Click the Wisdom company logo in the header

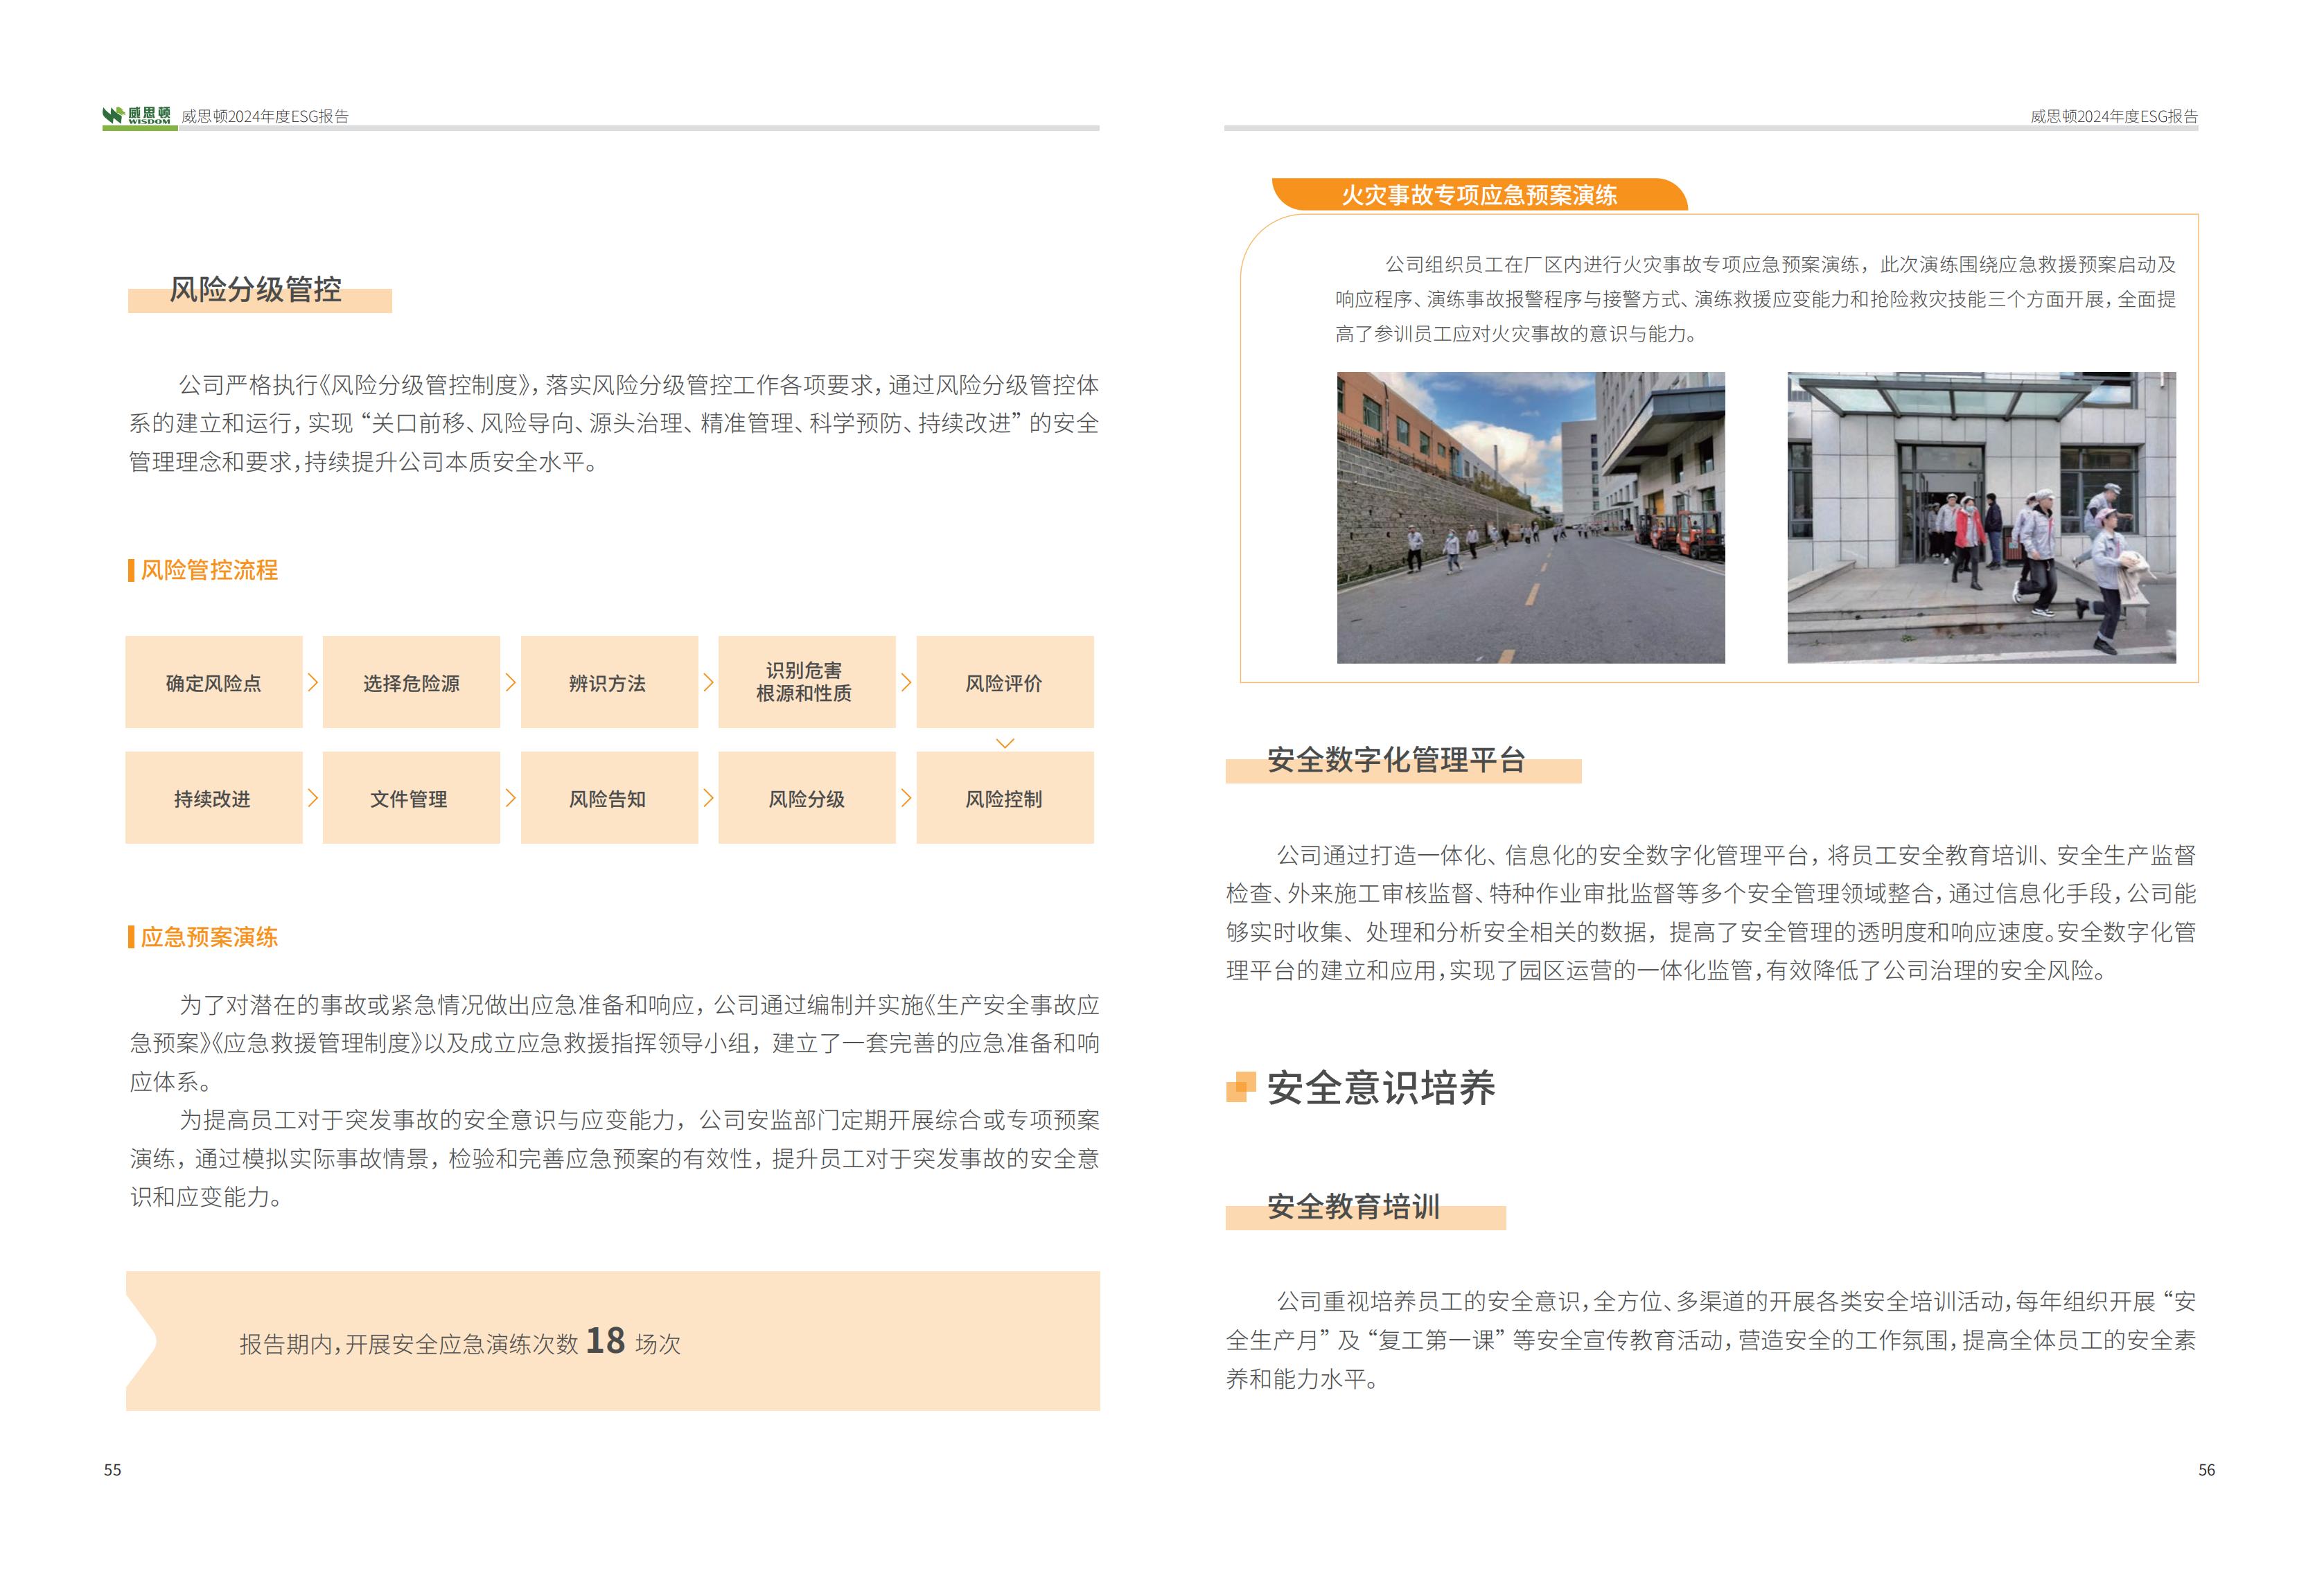tap(137, 116)
